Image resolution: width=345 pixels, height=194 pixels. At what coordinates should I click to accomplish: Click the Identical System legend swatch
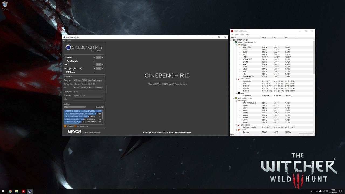[x=75, y=126]
